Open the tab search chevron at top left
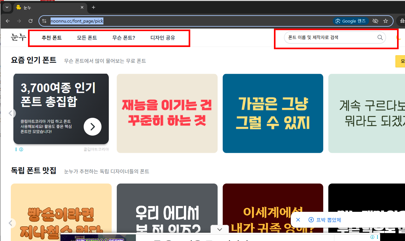 (6, 7)
